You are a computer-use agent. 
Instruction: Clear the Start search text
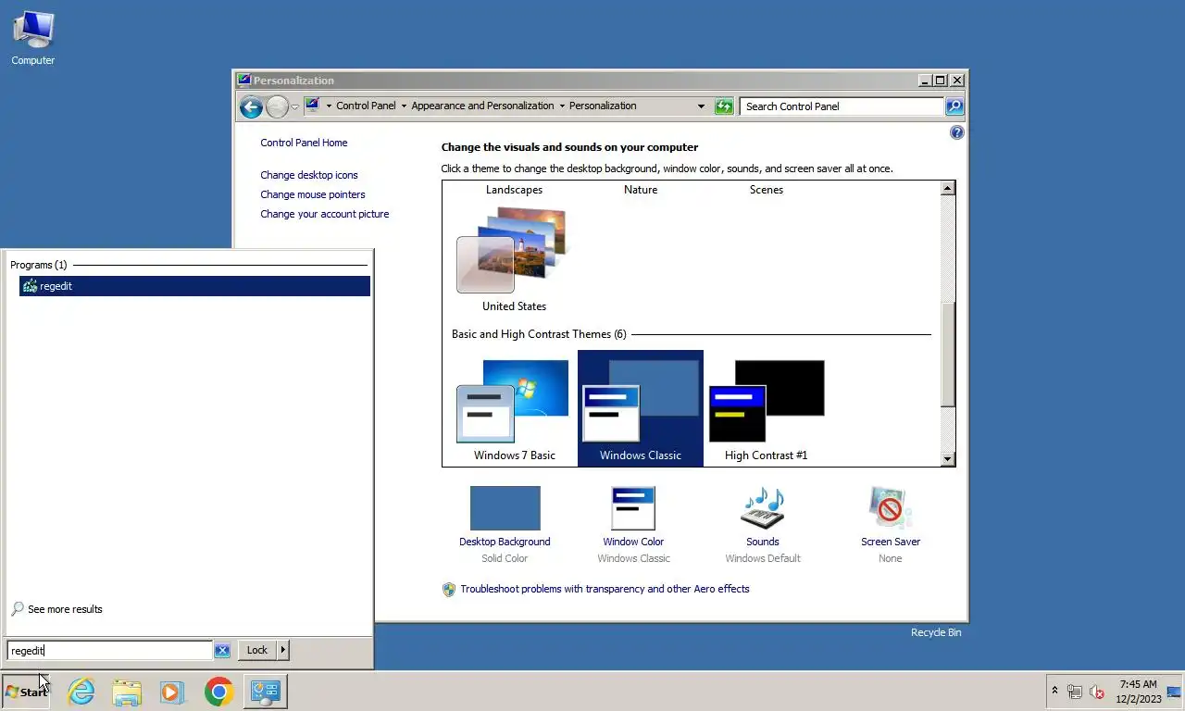[222, 651]
